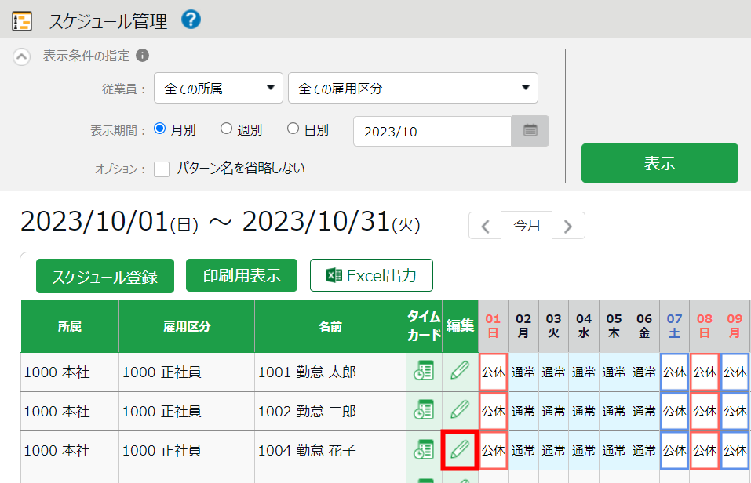Select the 月別 radio button
The image size is (751, 483).
[x=160, y=129]
